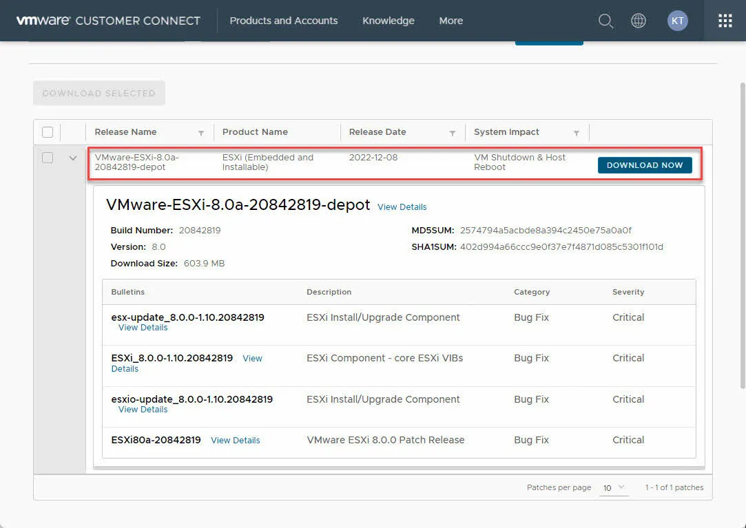View Details for ESXi80a-20842819 patch release
Image resolution: width=746 pixels, height=528 pixels.
point(235,440)
